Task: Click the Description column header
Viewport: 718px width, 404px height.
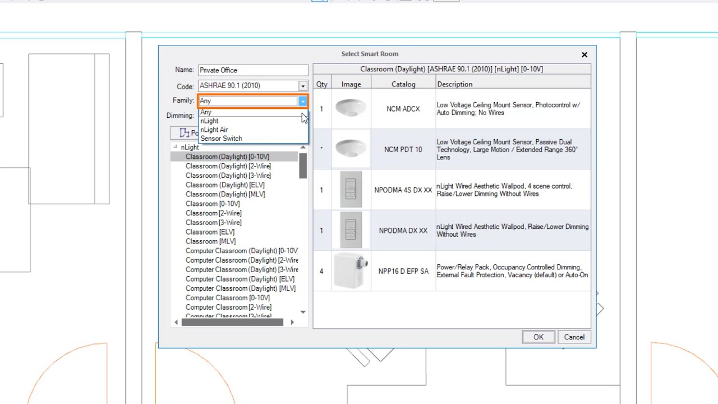Action: pyautogui.click(x=513, y=85)
